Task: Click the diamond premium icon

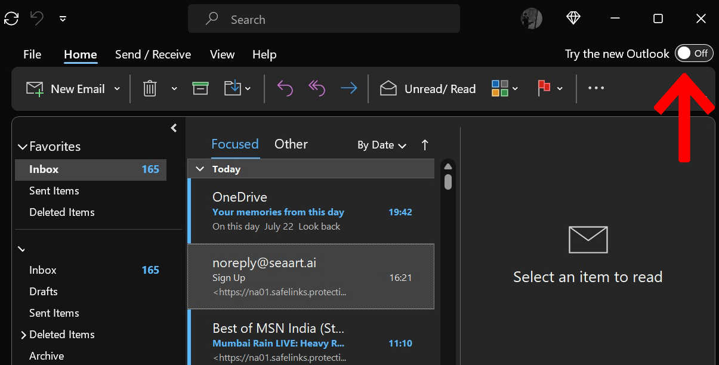Action: coord(573,18)
